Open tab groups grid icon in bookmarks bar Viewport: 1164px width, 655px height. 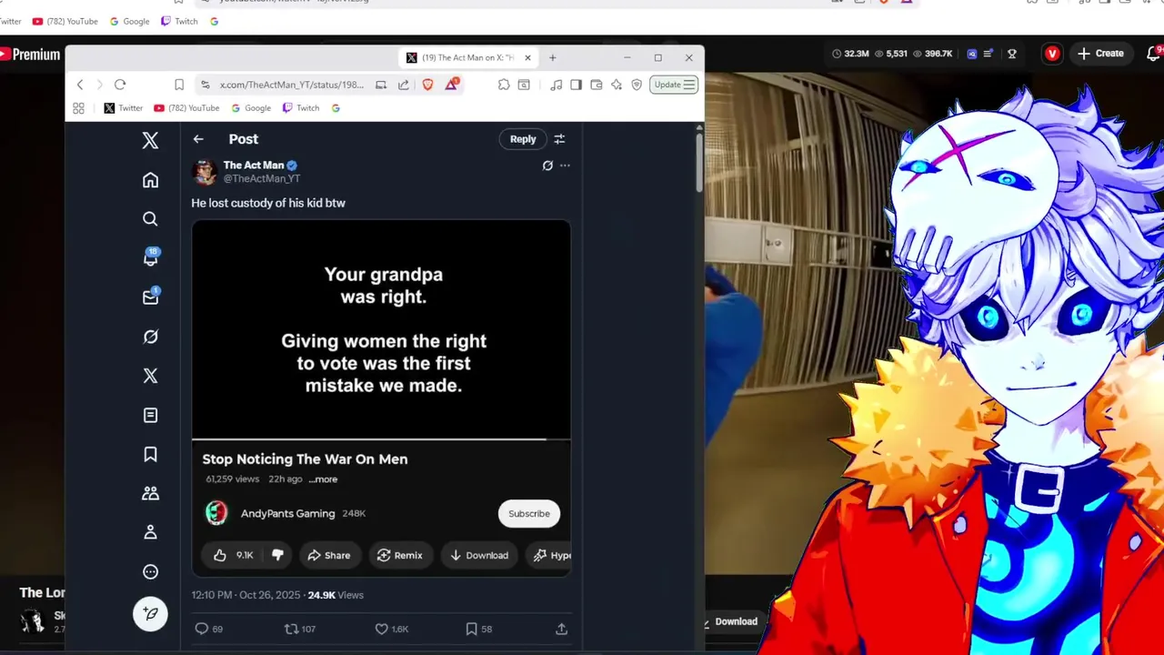pyautogui.click(x=78, y=108)
